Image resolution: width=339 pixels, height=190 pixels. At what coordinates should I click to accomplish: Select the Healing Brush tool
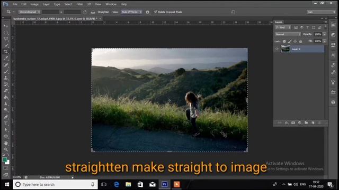(6, 65)
